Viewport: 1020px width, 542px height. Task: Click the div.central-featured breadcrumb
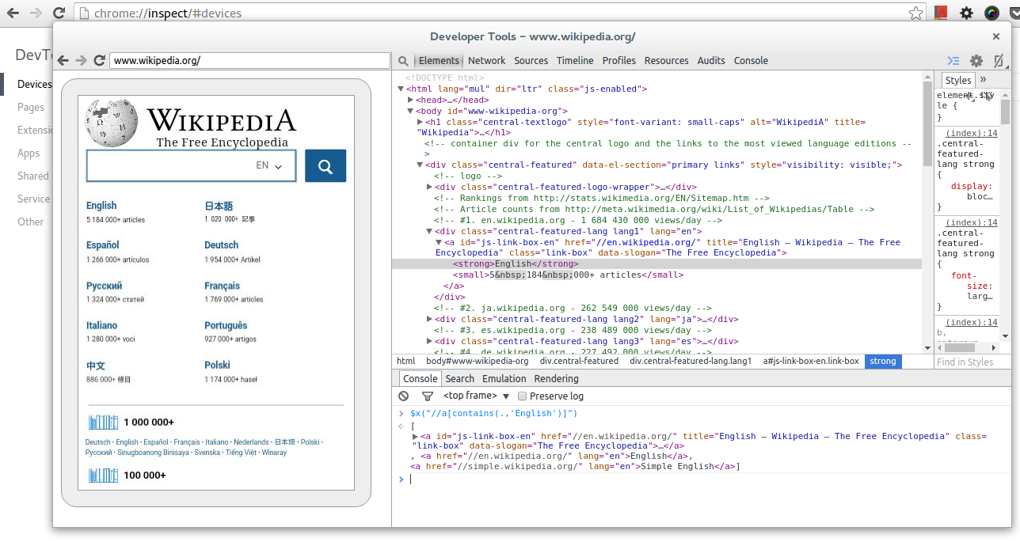(579, 361)
